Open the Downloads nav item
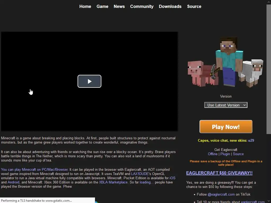The height and width of the screenshot is (203, 271). pyautogui.click(x=170, y=6)
